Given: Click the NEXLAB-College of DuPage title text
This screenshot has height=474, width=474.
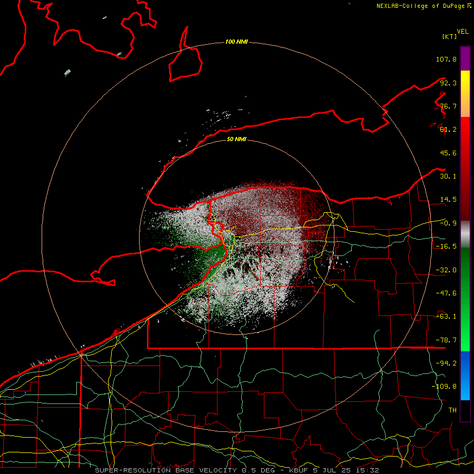Looking at the screenshot, I should click(423, 6).
